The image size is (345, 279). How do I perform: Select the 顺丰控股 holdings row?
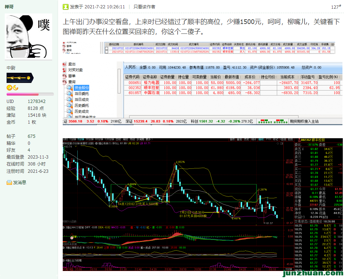coord(233,88)
